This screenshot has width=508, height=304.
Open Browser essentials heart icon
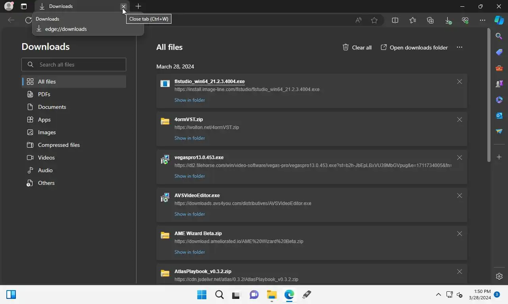pos(465,20)
